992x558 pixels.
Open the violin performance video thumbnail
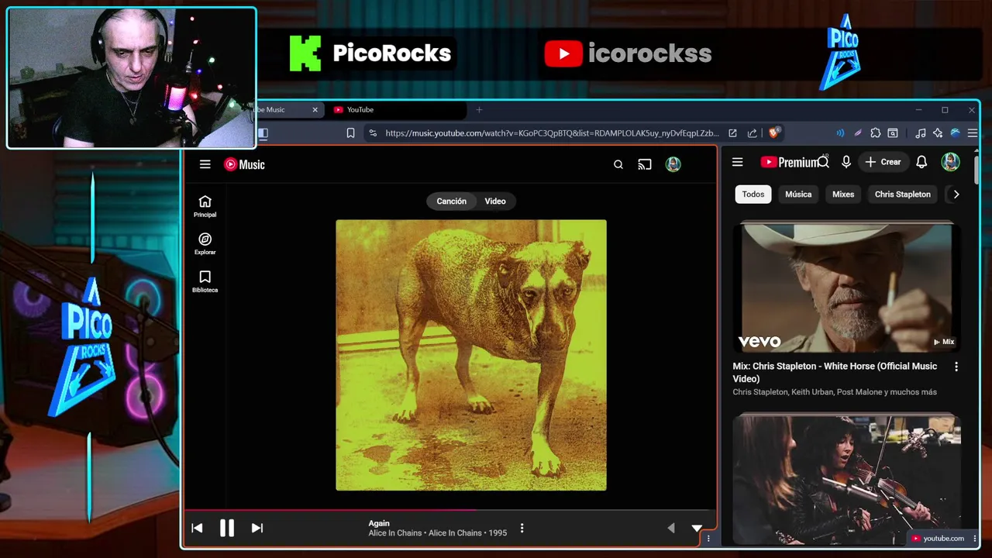point(847,479)
